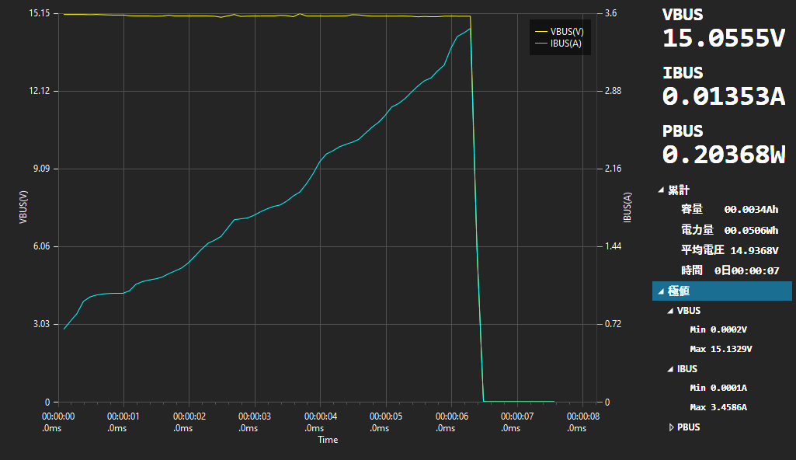The width and height of the screenshot is (796, 460).
Task: Click the VBUS(V) legend entry
Action: pyautogui.click(x=566, y=31)
